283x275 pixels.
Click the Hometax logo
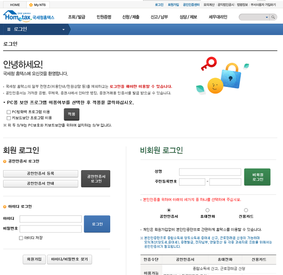(28, 16)
